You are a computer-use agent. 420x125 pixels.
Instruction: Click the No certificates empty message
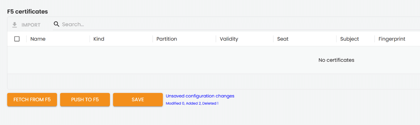click(x=336, y=60)
